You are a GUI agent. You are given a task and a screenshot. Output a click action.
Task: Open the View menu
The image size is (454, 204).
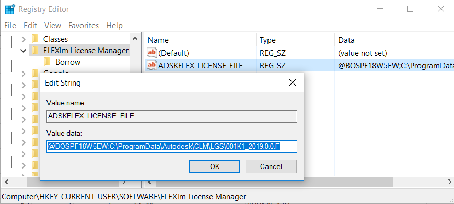(x=53, y=26)
